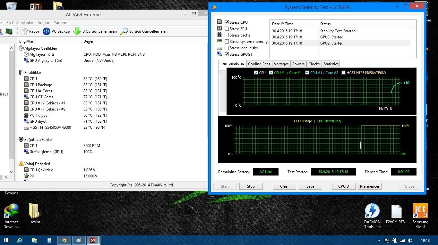Hide the CPU line in temperature graph
Viewport: 438px width, 245px height.
click(256, 73)
